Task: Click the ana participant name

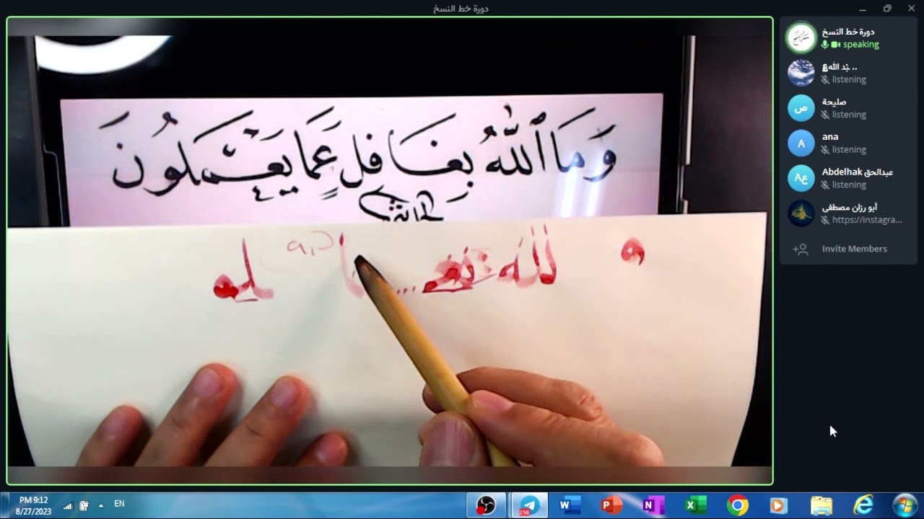Action: click(x=830, y=136)
